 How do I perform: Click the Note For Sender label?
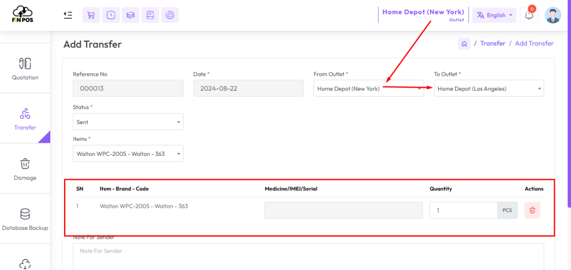click(94, 238)
